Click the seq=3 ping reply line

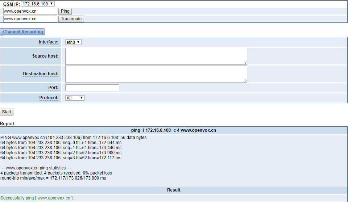[61, 158]
